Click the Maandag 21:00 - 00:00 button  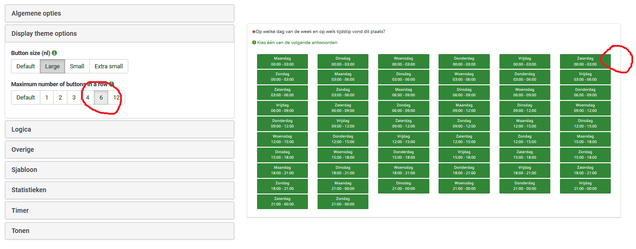pyautogui.click(x=343, y=186)
